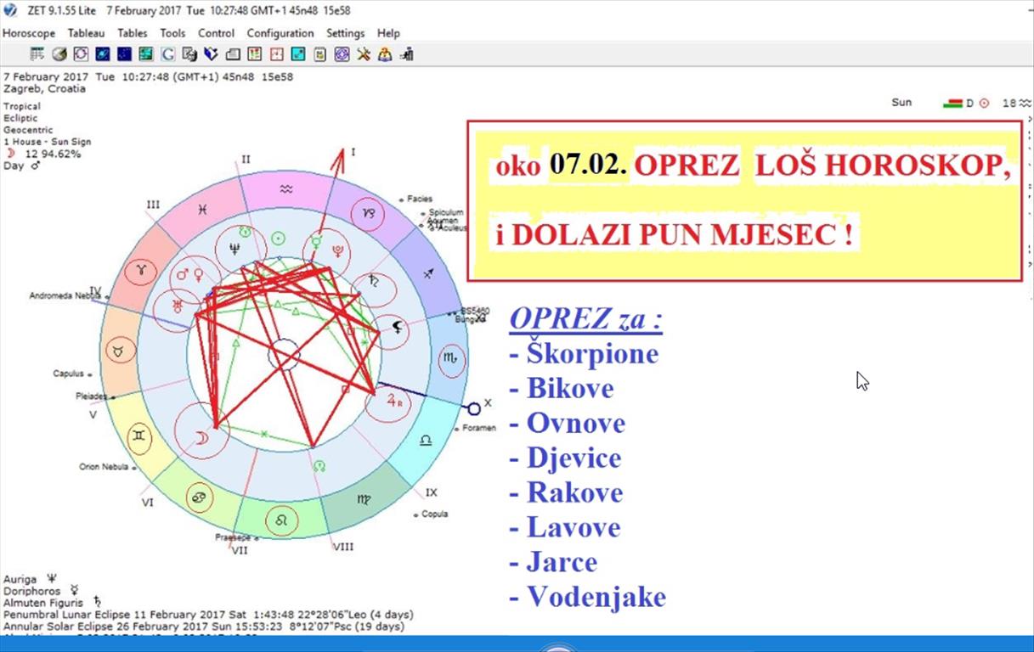Open the Configuration menu
This screenshot has height=652, width=1034.
(x=280, y=33)
